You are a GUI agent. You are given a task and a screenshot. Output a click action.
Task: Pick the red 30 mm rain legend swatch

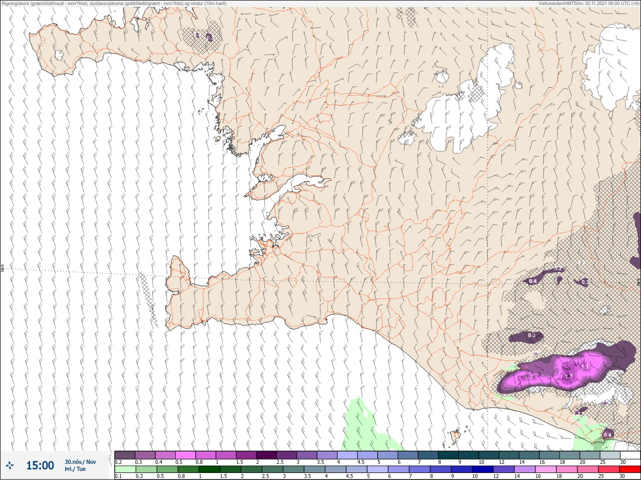(x=629, y=469)
